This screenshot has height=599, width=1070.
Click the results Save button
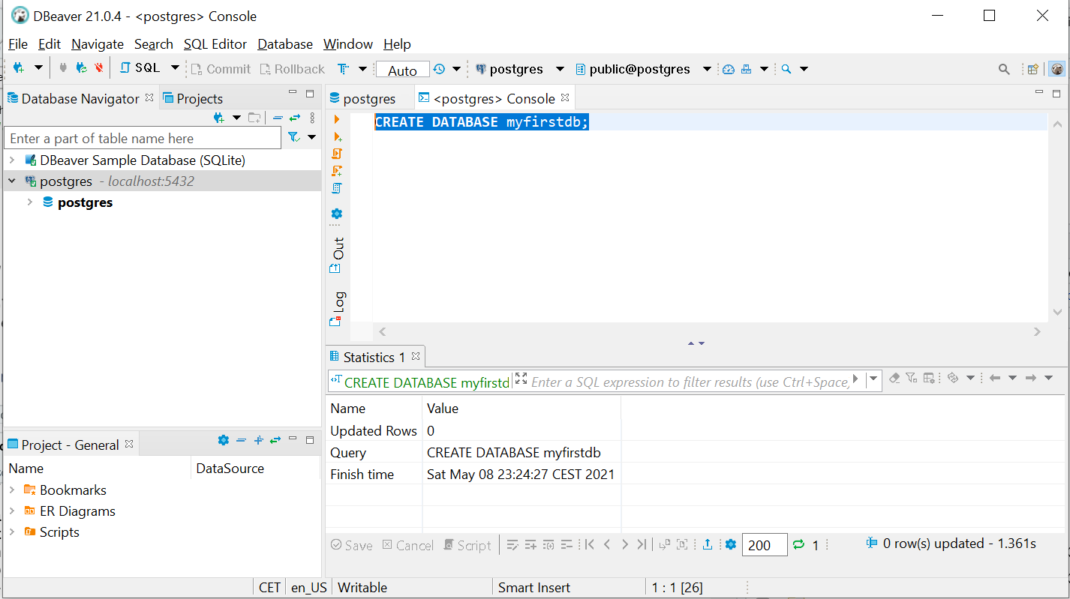coord(351,545)
